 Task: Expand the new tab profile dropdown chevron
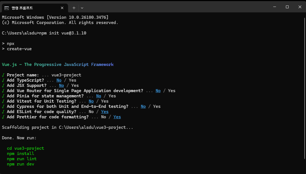click(x=82, y=8)
